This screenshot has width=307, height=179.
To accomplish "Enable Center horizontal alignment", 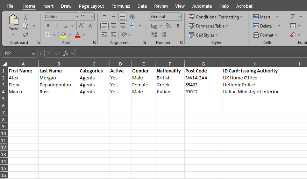I will pos(113,26).
